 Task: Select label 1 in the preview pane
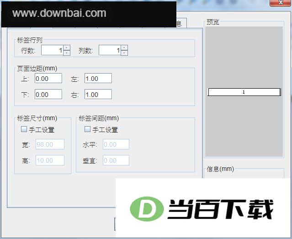point(244,92)
